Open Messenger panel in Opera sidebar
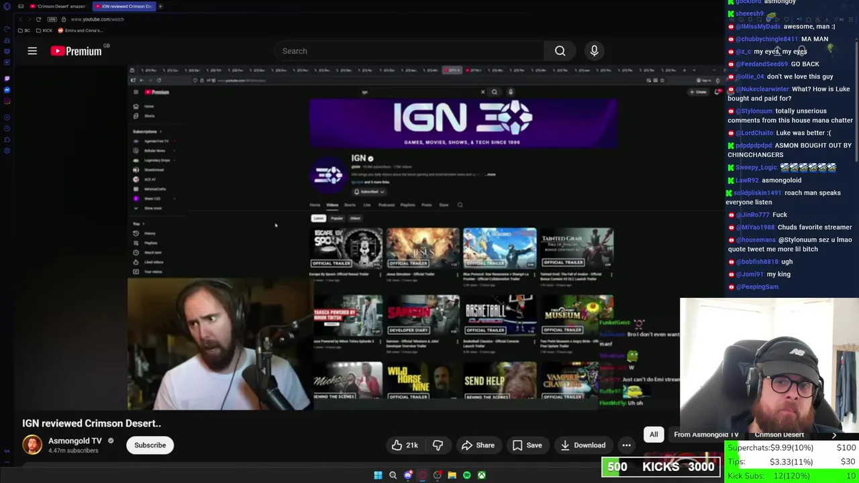 7,90
